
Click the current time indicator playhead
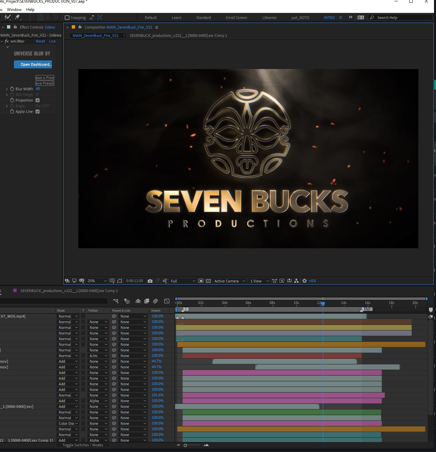click(x=323, y=304)
